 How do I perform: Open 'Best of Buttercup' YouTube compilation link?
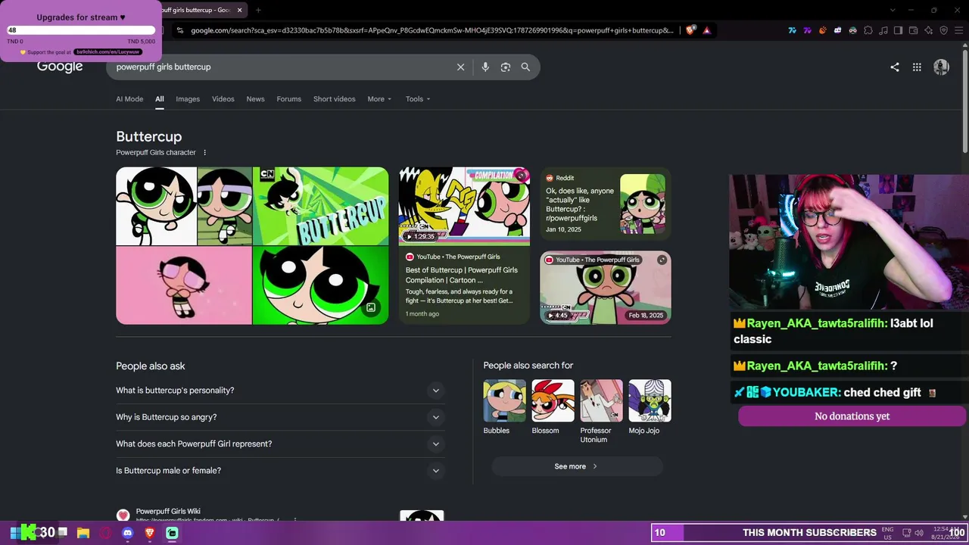tap(462, 275)
